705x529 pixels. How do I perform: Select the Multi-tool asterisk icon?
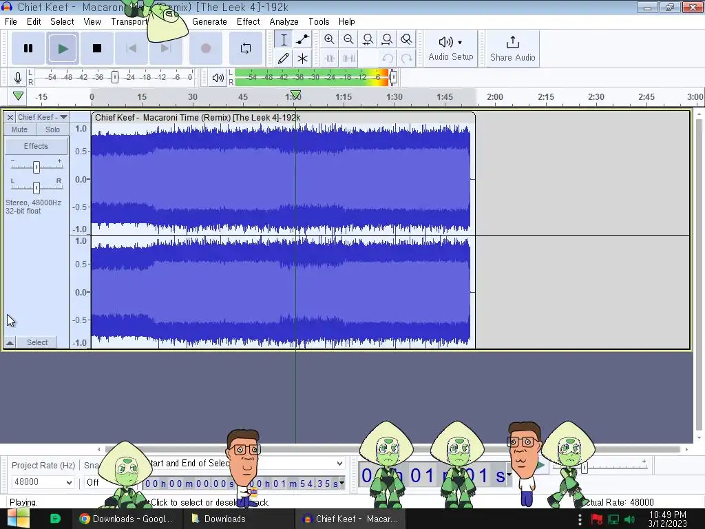coord(303,59)
